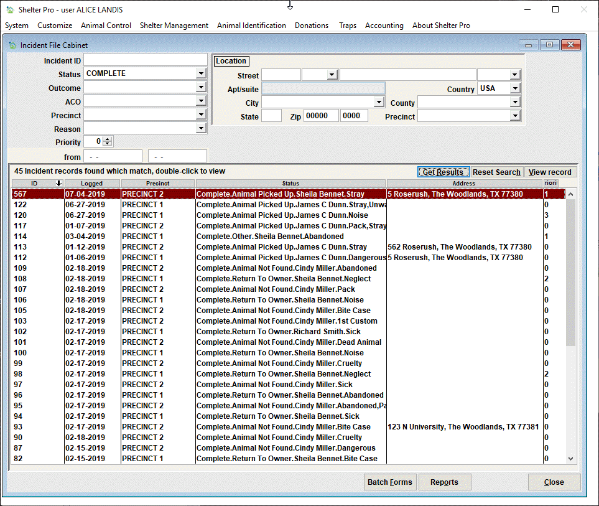
Task: Open the Animal Control menu
Action: [x=106, y=26]
